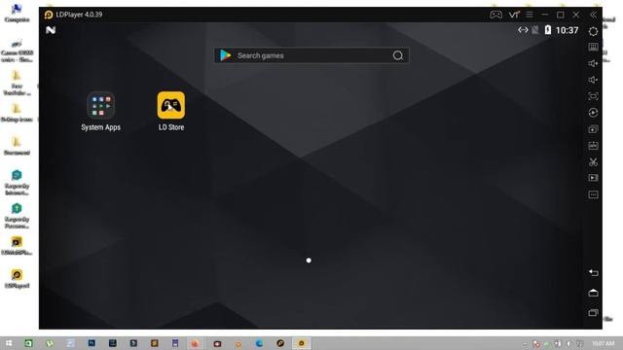Viewport: 623px width, 350px height.
Task: Click the Search games input field
Action: 311,55
